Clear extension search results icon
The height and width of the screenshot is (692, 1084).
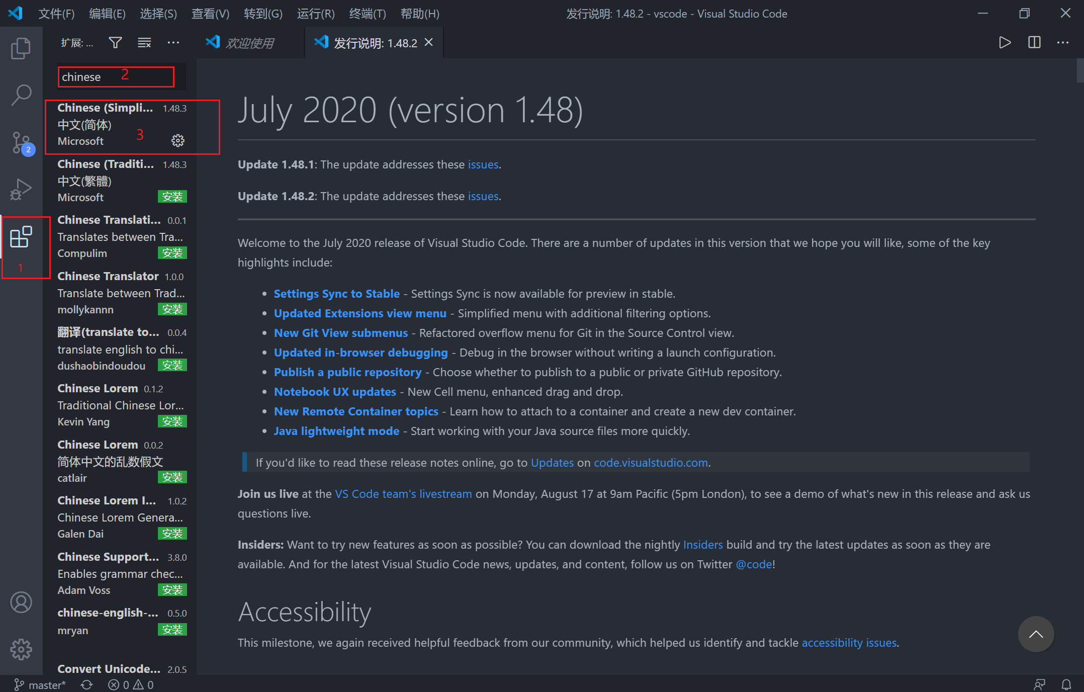(144, 43)
